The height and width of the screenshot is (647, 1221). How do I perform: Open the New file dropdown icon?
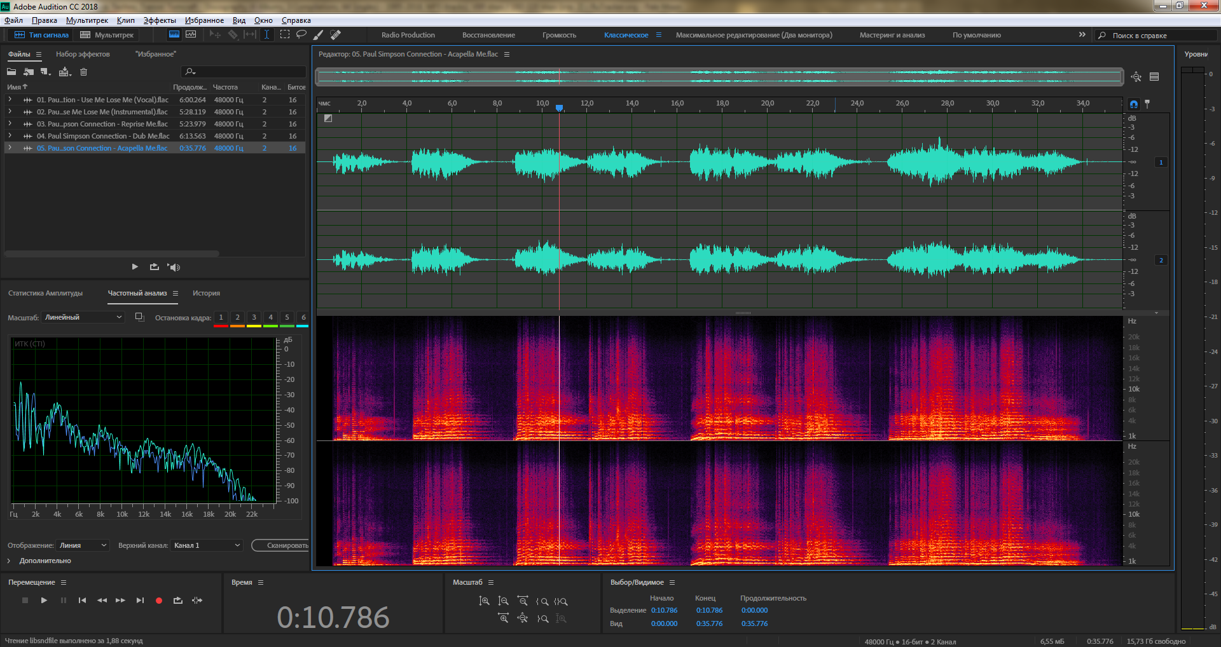pos(45,72)
